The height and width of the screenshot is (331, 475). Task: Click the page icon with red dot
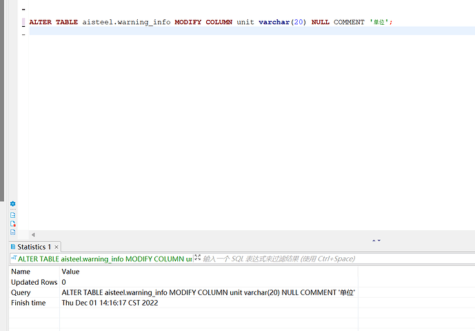[x=12, y=223]
